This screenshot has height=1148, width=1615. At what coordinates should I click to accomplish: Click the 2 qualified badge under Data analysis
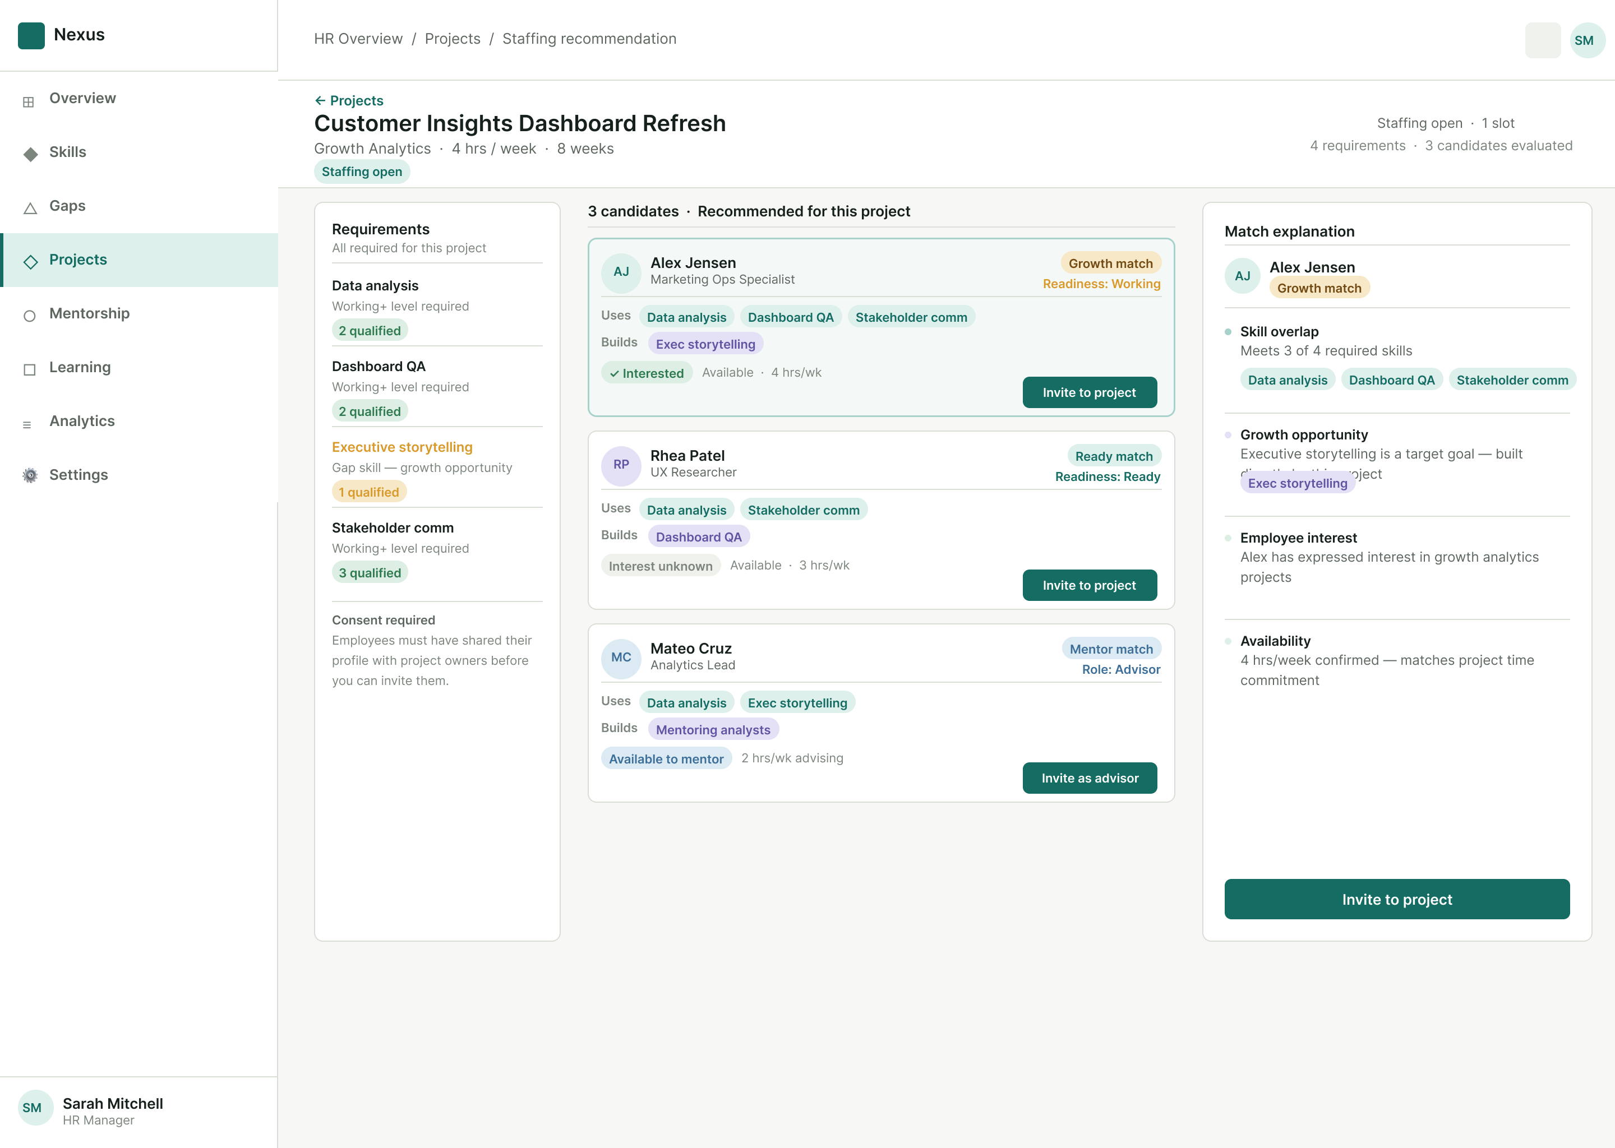click(369, 331)
